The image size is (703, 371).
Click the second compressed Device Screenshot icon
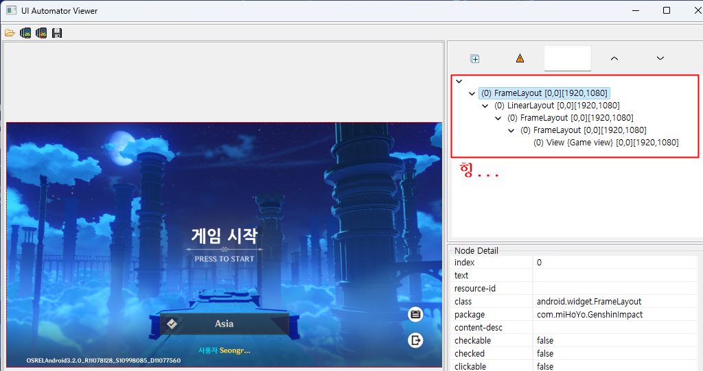[41, 33]
